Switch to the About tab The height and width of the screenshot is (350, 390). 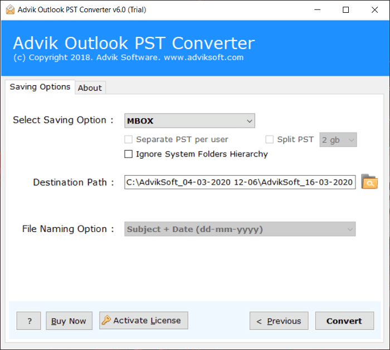pyautogui.click(x=90, y=88)
